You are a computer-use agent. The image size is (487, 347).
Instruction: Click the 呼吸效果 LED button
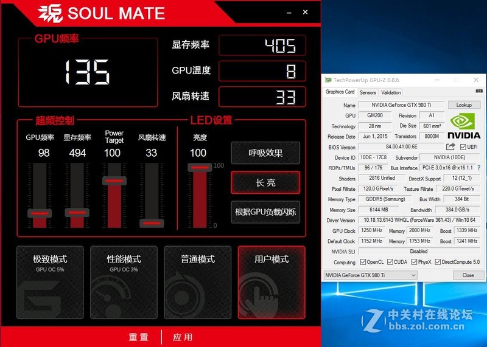(265, 153)
